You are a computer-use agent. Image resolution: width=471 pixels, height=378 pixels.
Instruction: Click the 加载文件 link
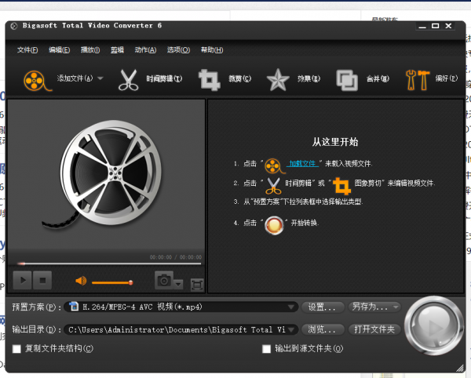302,164
